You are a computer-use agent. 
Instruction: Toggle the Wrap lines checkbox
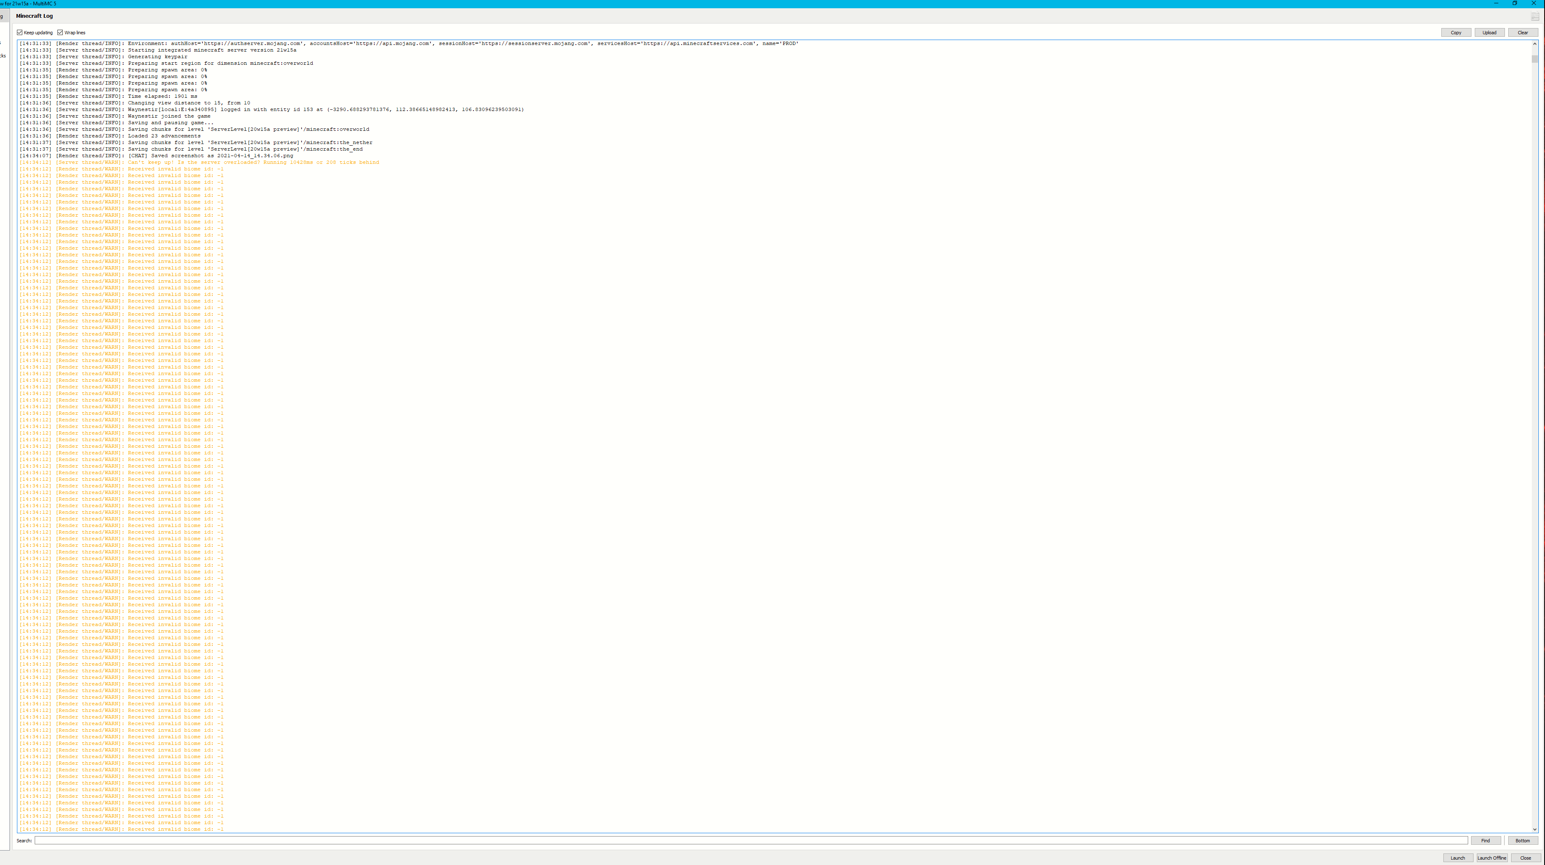tap(60, 32)
